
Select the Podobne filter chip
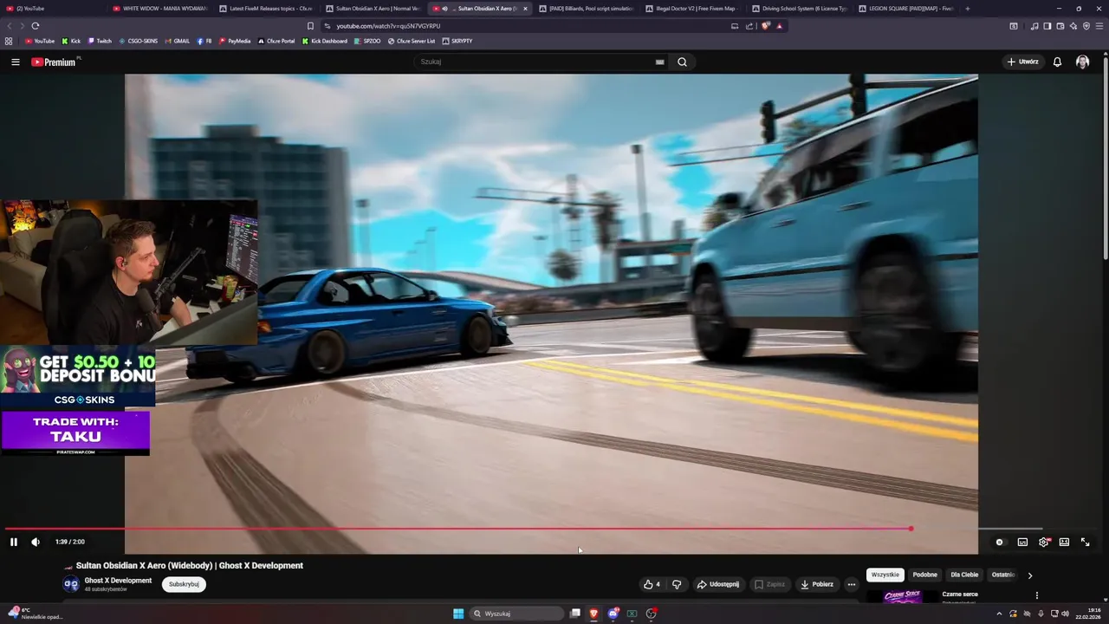[924, 575]
